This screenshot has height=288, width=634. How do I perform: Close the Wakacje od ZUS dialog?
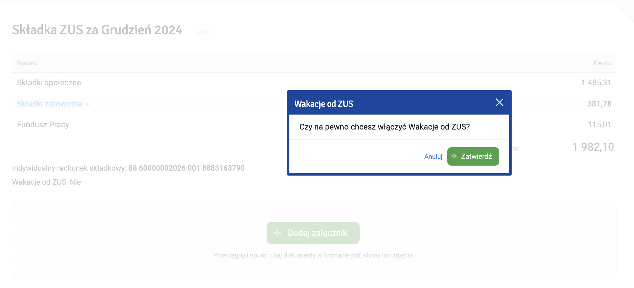[499, 102]
